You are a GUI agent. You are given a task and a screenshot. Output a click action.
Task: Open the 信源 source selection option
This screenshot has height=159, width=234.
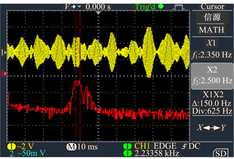coord(212,17)
